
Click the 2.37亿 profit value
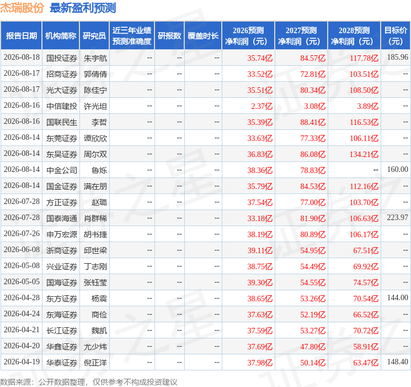click(261, 106)
